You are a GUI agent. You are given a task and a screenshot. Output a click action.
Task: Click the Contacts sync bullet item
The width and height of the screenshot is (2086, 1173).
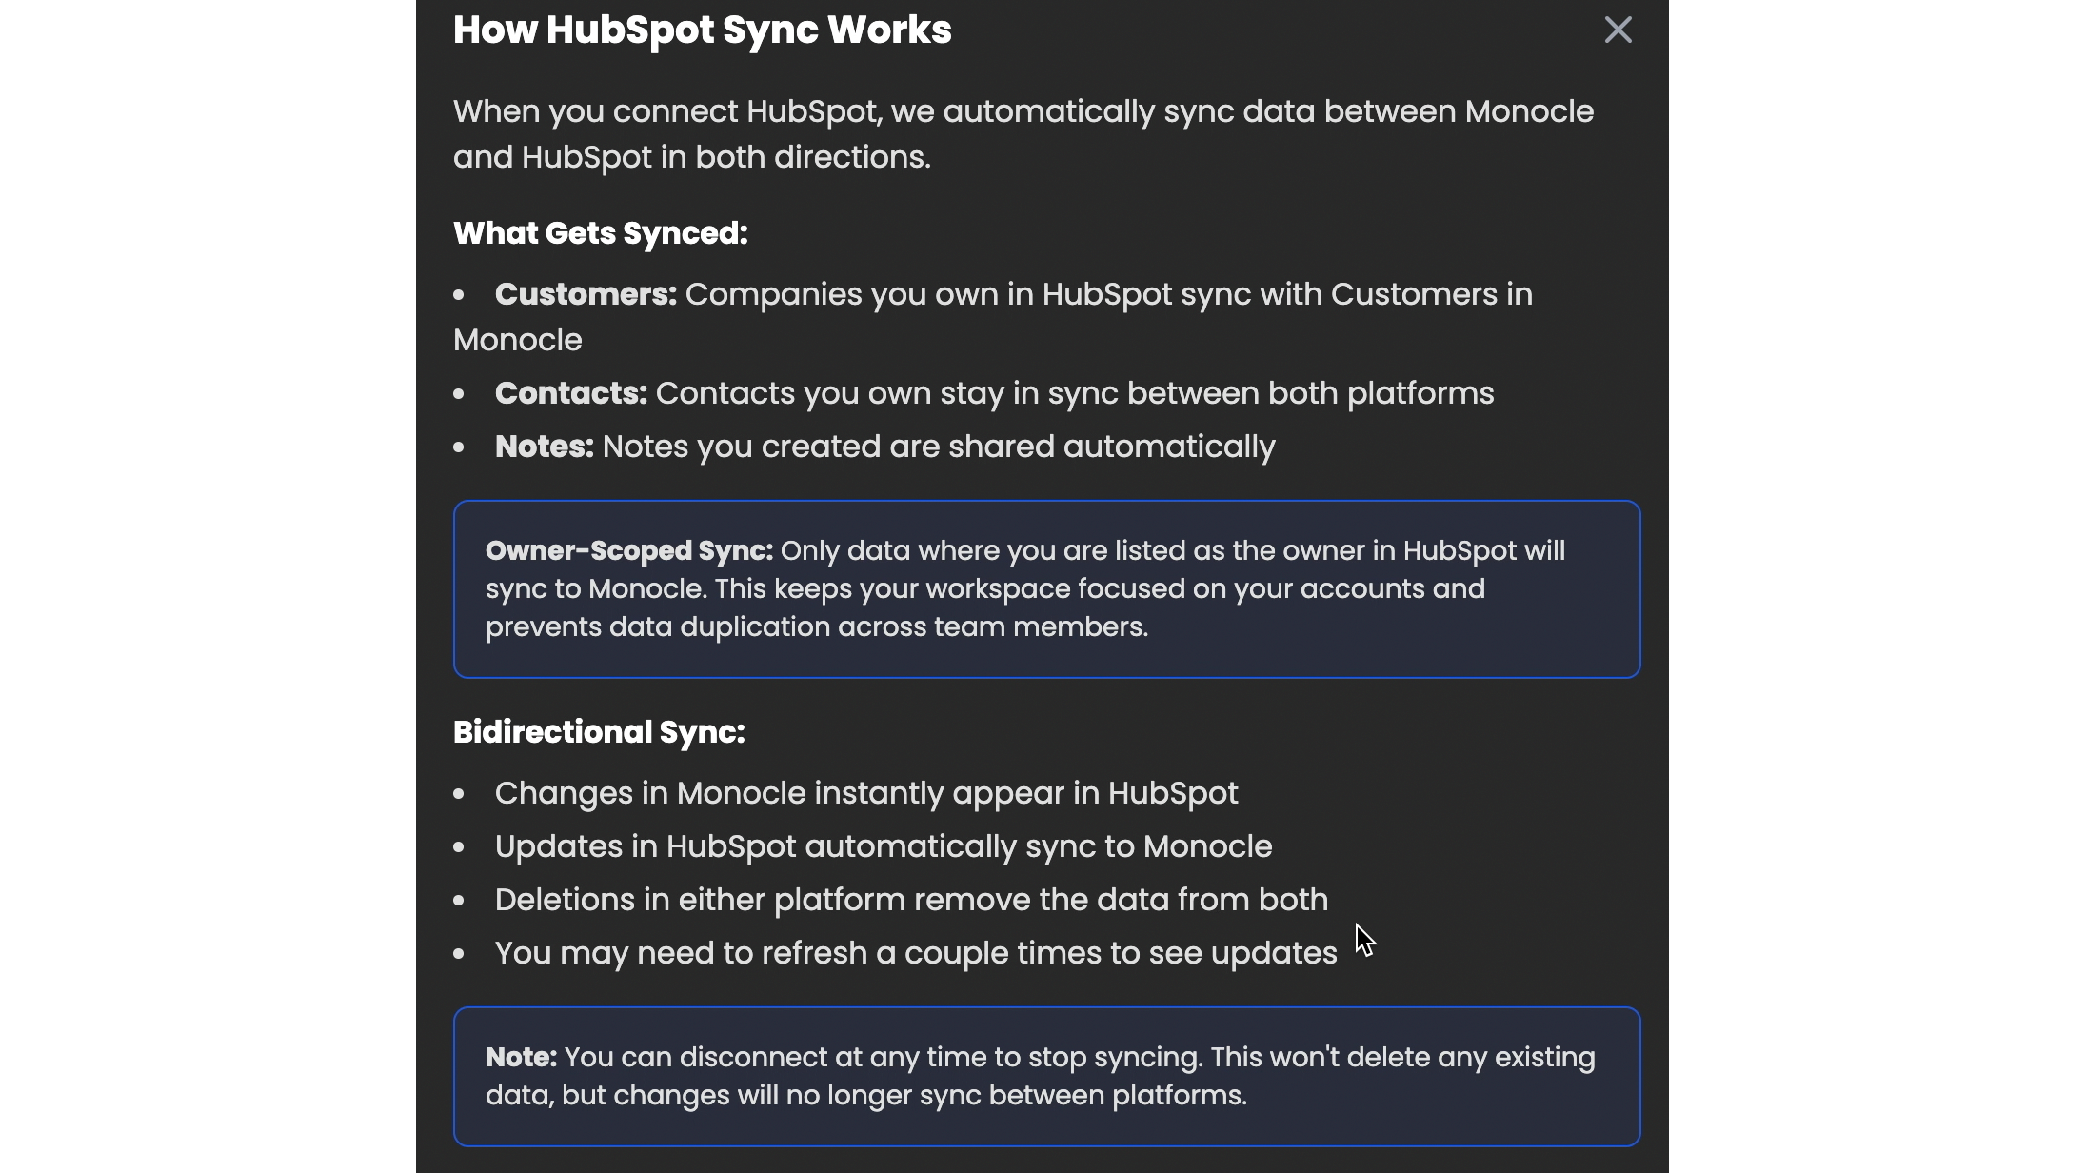pyautogui.click(x=993, y=393)
